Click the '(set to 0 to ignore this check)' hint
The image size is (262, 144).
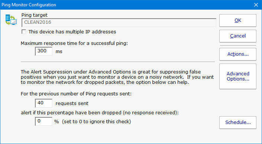pyautogui.click(x=96, y=122)
